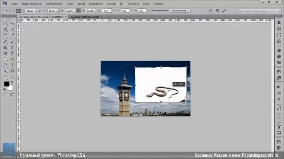The image size is (284, 159).
Task: Select the Zoom tool
Action: 12,77
